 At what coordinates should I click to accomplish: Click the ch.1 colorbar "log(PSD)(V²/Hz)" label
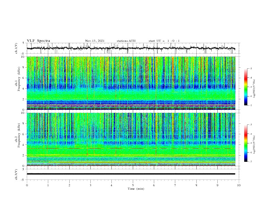[x=254, y=89]
